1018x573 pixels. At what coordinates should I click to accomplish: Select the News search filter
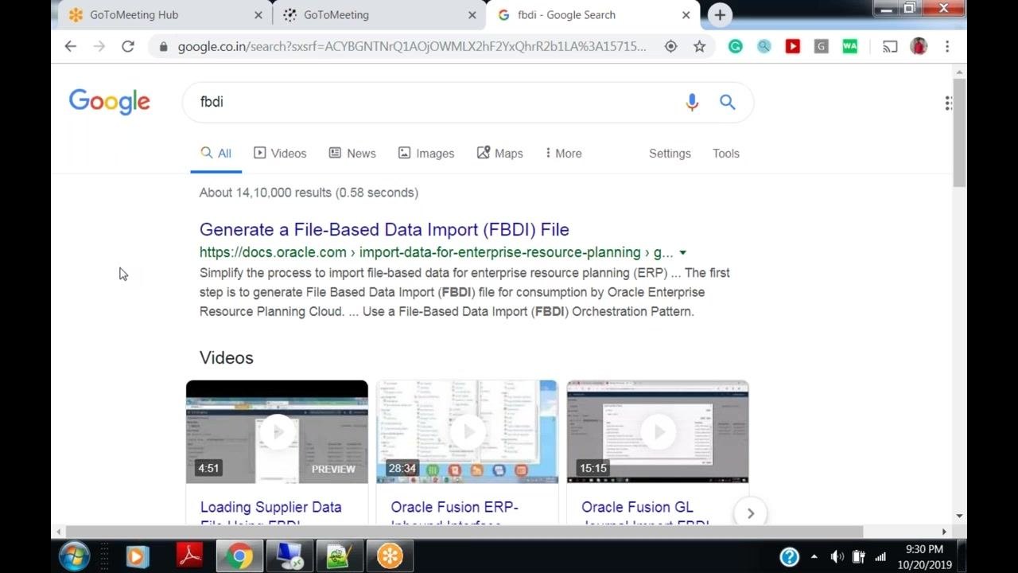point(352,154)
